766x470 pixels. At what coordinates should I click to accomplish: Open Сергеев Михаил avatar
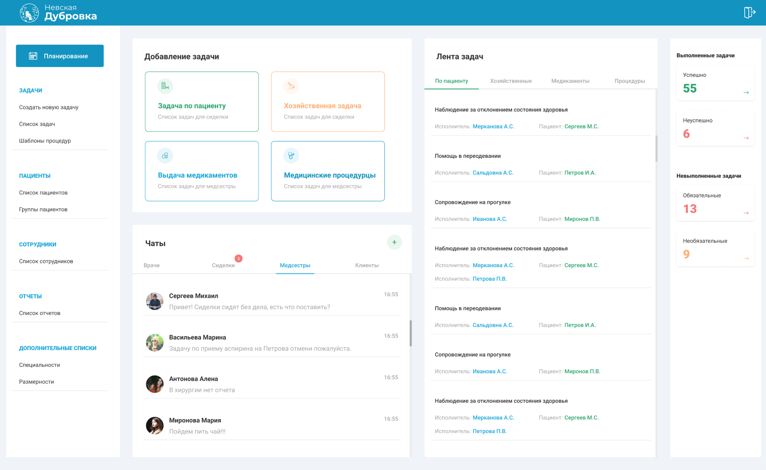point(154,301)
